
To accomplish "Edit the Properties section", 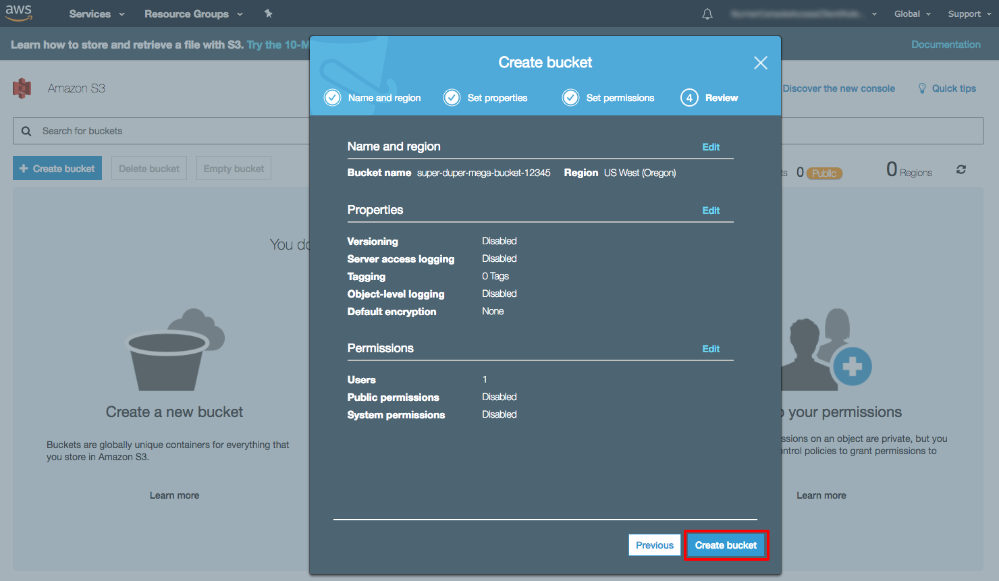I will (711, 211).
